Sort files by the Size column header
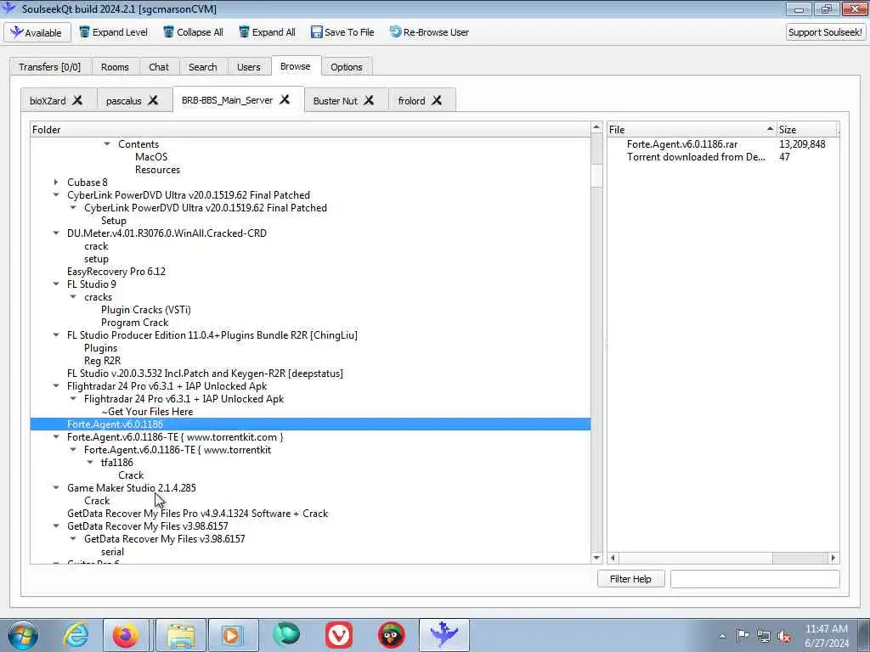The height and width of the screenshot is (652, 870). pyautogui.click(x=807, y=130)
